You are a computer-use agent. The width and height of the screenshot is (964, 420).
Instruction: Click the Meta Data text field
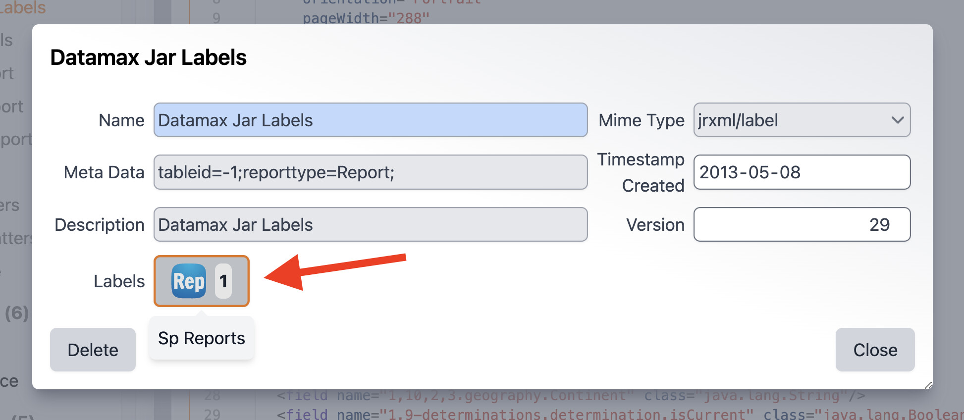tap(370, 172)
